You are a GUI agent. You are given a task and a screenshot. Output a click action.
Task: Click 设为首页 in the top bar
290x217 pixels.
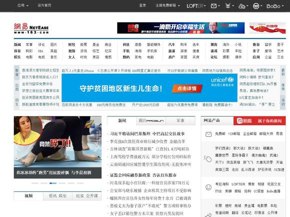click(44, 6)
